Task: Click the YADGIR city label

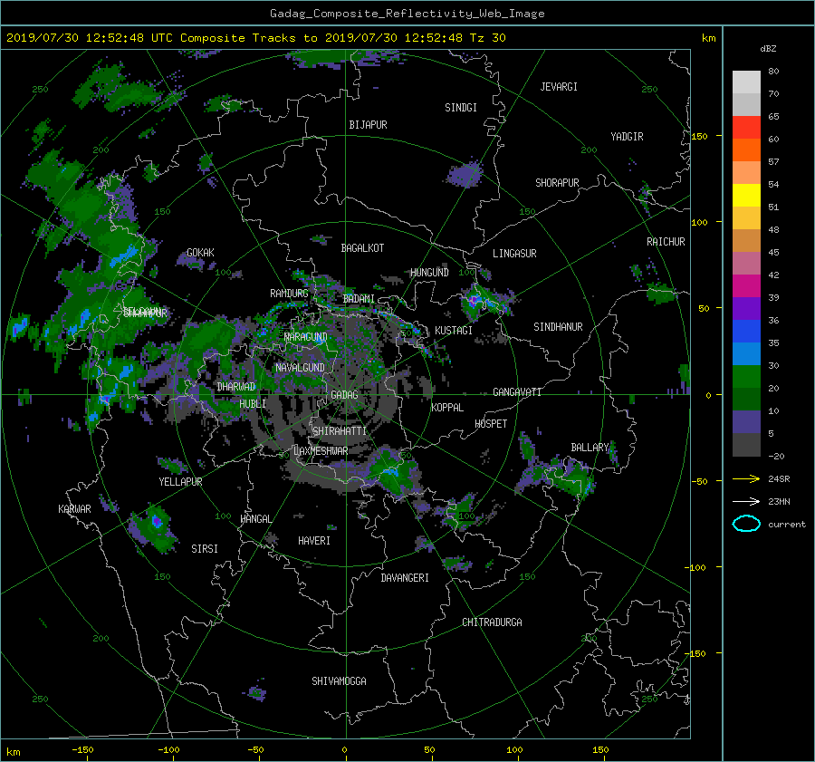Action: (627, 137)
